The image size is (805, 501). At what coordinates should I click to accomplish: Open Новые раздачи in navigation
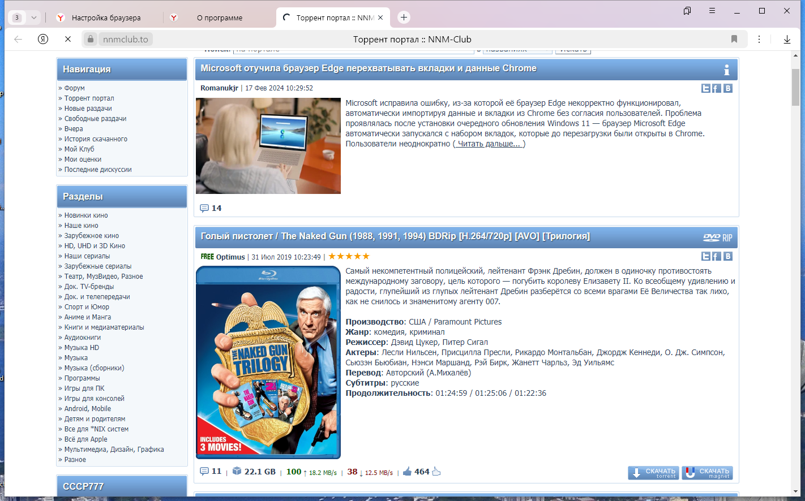(88, 109)
